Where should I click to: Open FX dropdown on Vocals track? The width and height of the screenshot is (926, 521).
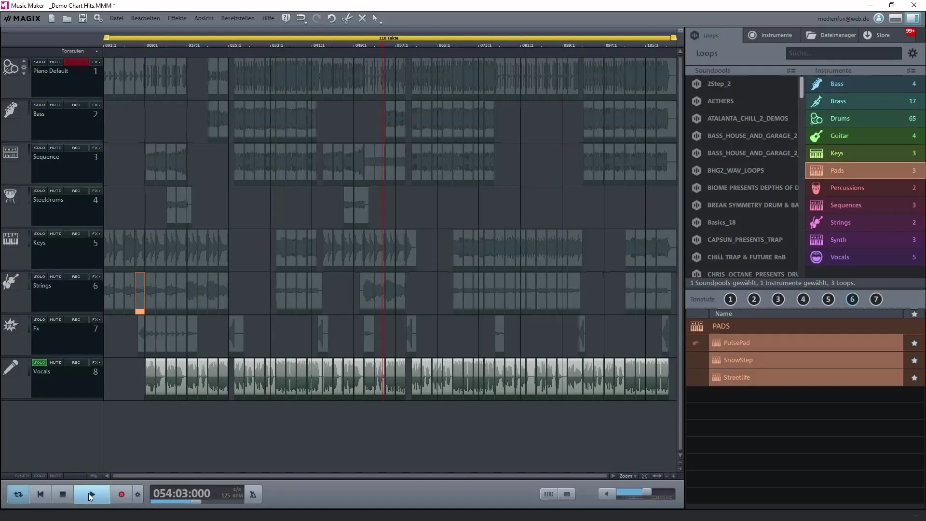click(x=96, y=363)
